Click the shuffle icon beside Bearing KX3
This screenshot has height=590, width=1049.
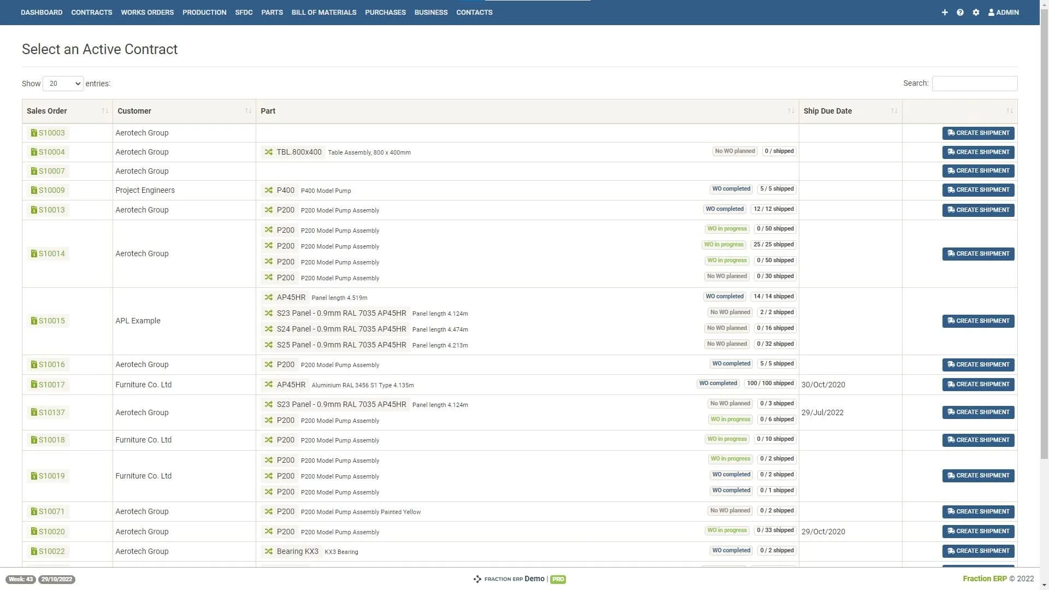pyautogui.click(x=268, y=551)
